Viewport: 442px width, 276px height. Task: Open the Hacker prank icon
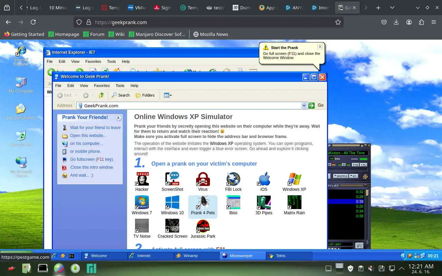pos(142,182)
